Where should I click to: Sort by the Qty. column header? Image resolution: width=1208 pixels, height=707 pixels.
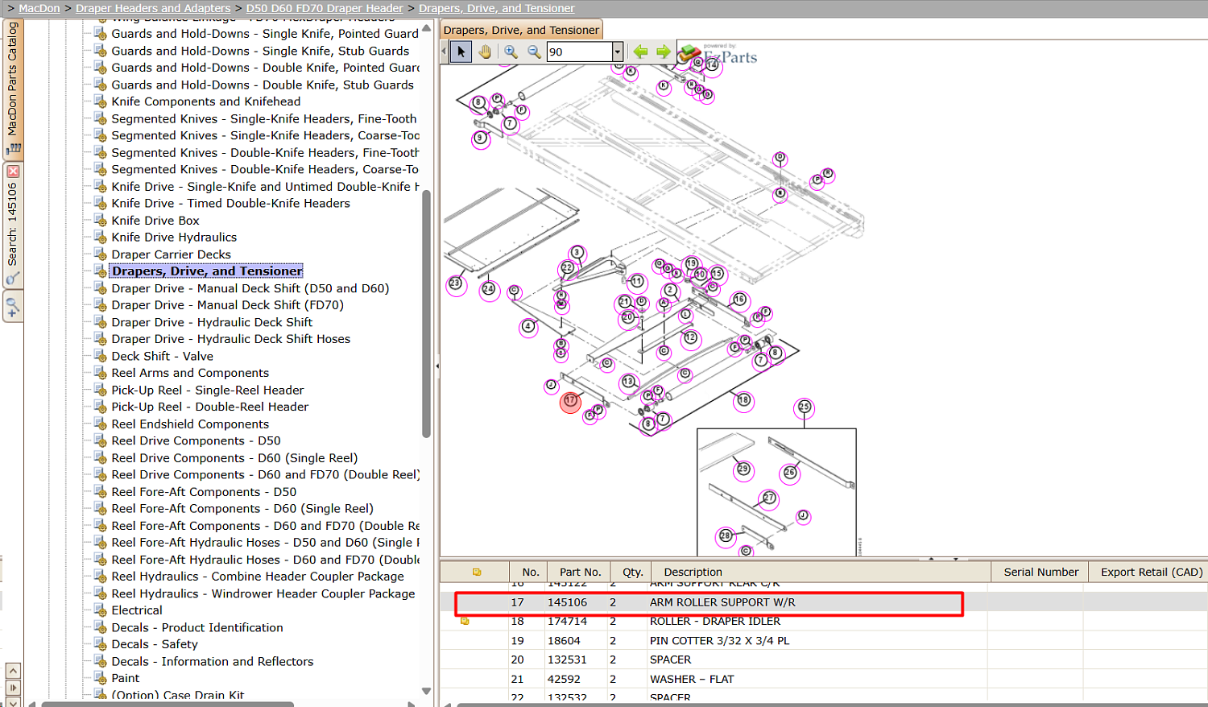coord(632,572)
